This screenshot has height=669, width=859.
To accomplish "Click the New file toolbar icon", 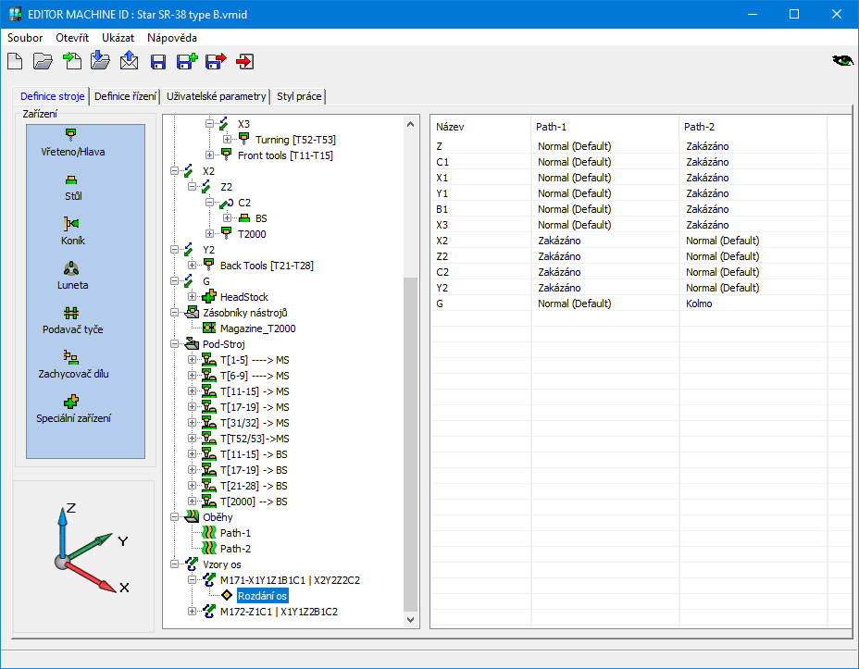I will (15, 62).
